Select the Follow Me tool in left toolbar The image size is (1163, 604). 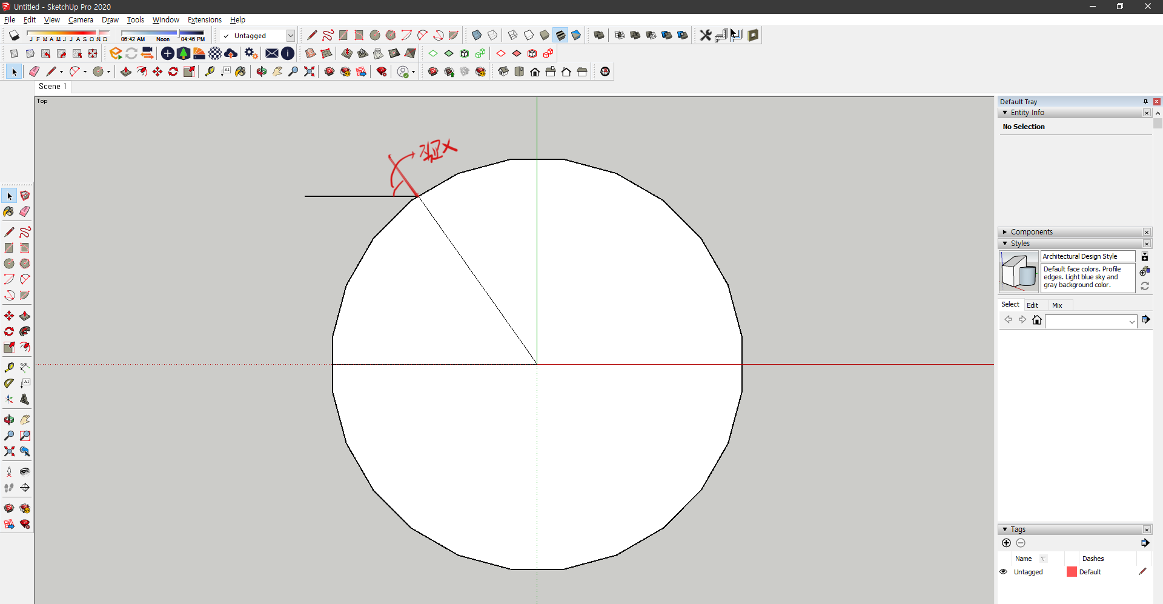point(25,331)
